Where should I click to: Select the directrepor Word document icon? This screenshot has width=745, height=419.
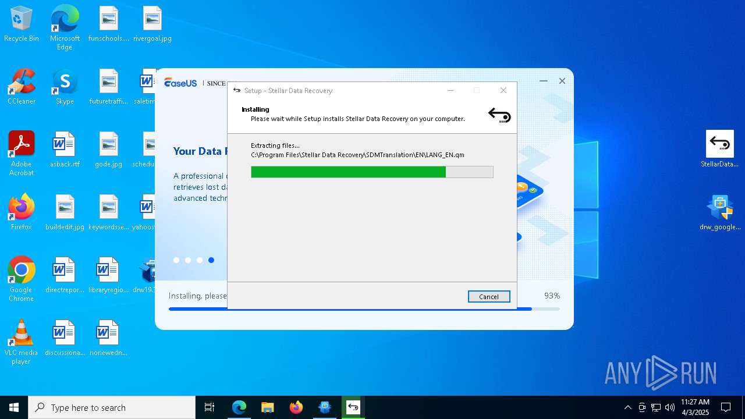(x=65, y=276)
